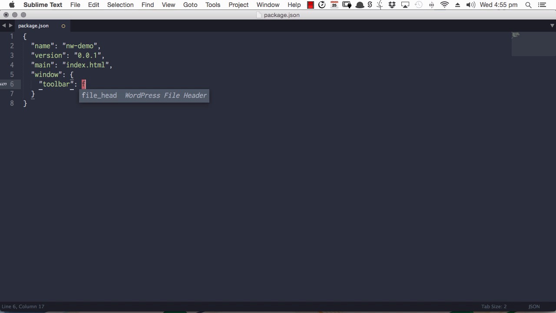Open the Goto menu

click(x=190, y=5)
